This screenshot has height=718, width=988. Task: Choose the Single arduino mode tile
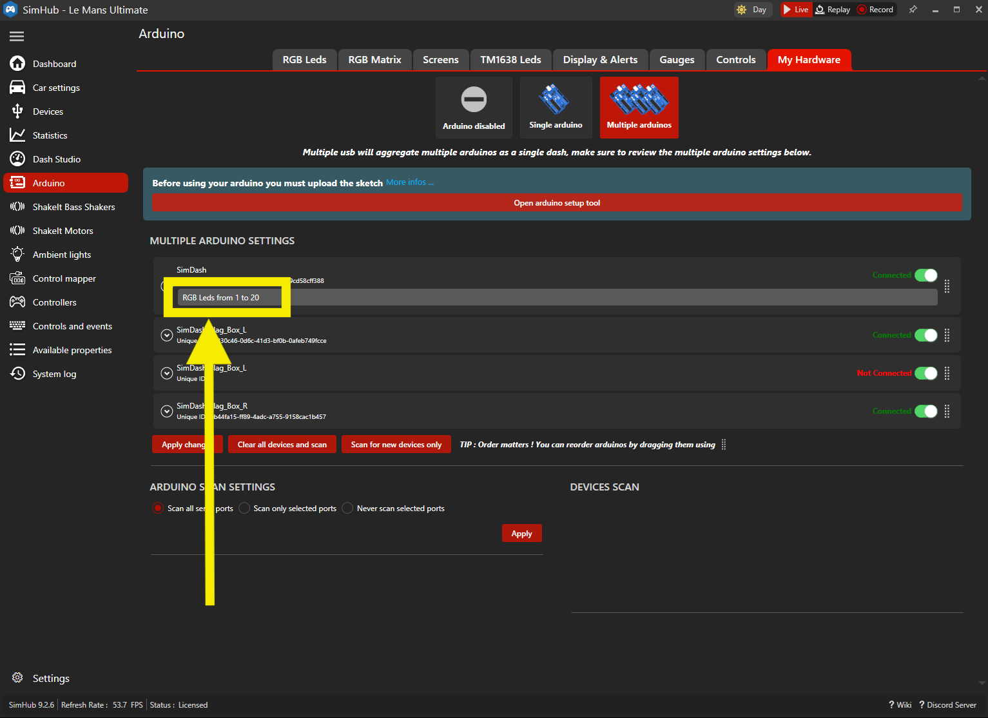pos(556,108)
